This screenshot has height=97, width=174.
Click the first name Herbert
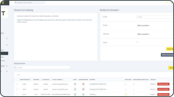pos(36,89)
